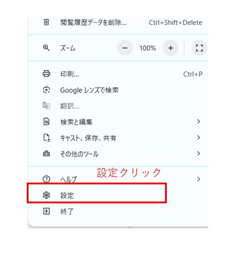The width and height of the screenshot is (238, 263).
Task: Select the 翻訳... menu item
Action: (118, 106)
